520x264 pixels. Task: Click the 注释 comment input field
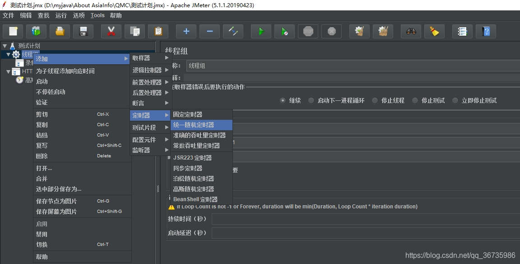[x=352, y=78]
